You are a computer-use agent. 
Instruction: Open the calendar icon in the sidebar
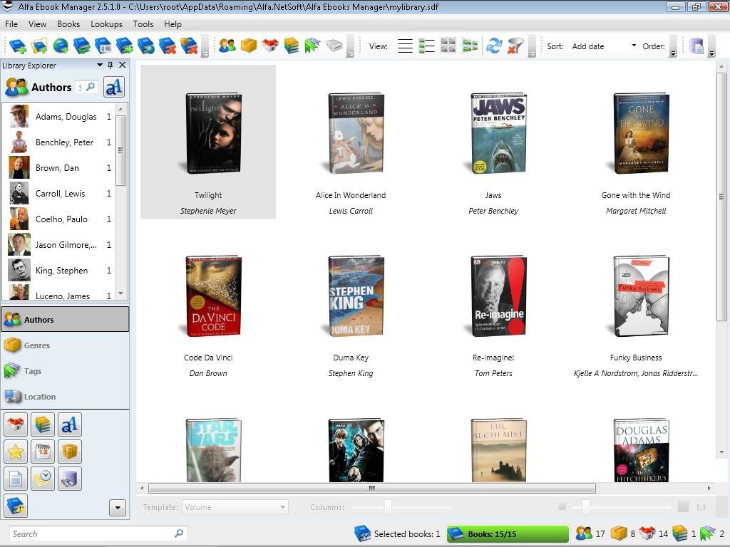coord(43,451)
